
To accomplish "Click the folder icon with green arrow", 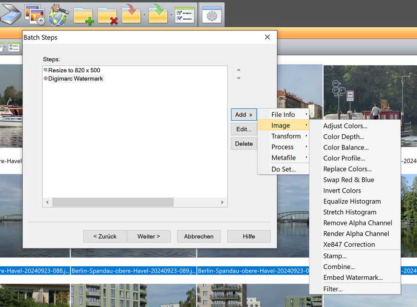I will pyautogui.click(x=158, y=14).
